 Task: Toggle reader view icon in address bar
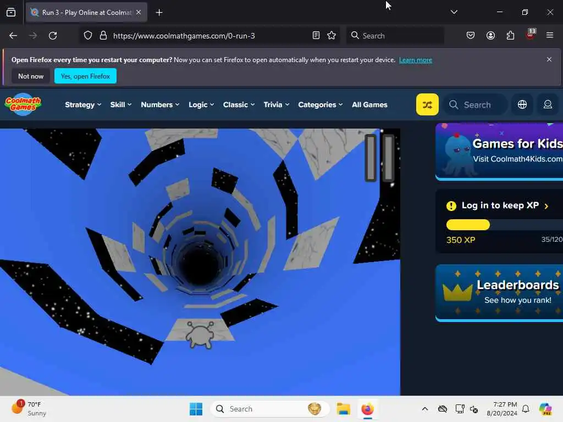316,36
